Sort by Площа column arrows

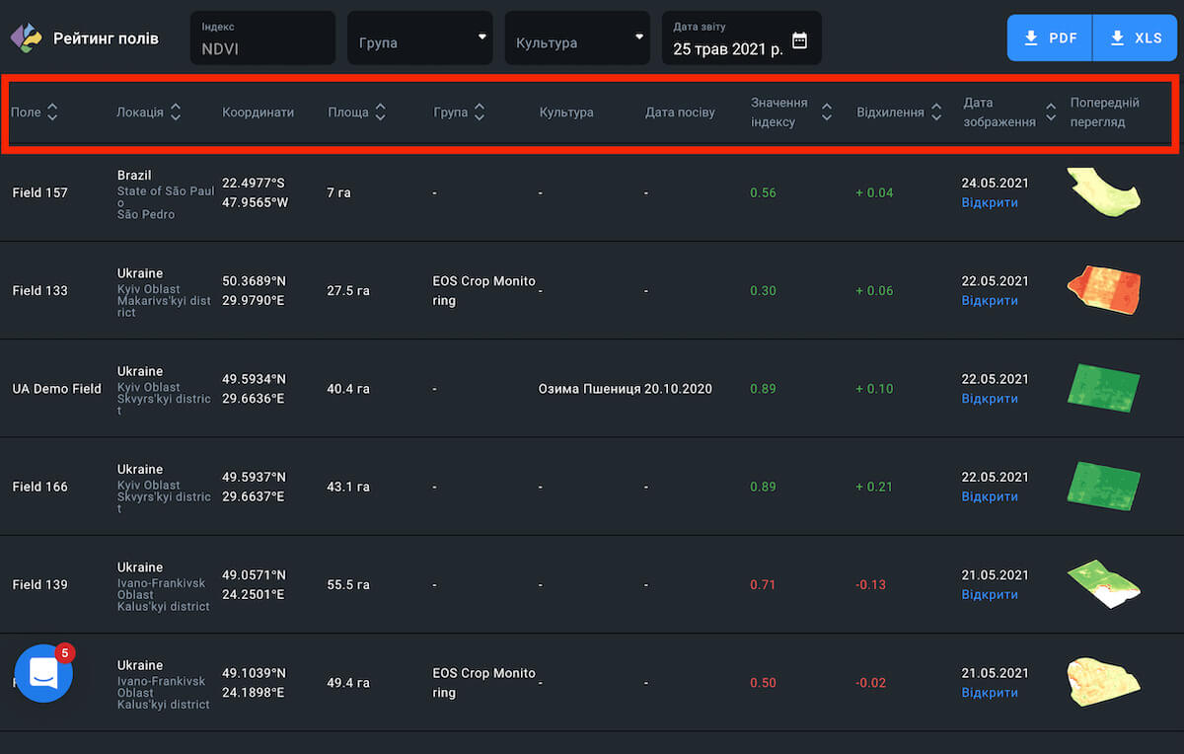(x=380, y=113)
